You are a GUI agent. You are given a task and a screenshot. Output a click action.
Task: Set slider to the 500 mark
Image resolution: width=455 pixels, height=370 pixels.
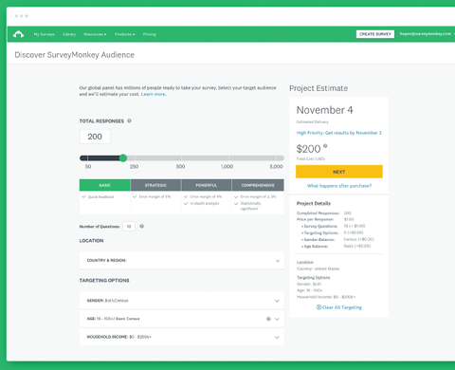(x=181, y=157)
